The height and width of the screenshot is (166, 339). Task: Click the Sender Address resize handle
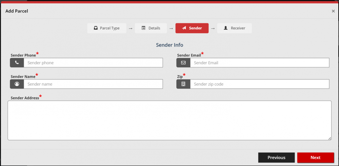pos(330,138)
